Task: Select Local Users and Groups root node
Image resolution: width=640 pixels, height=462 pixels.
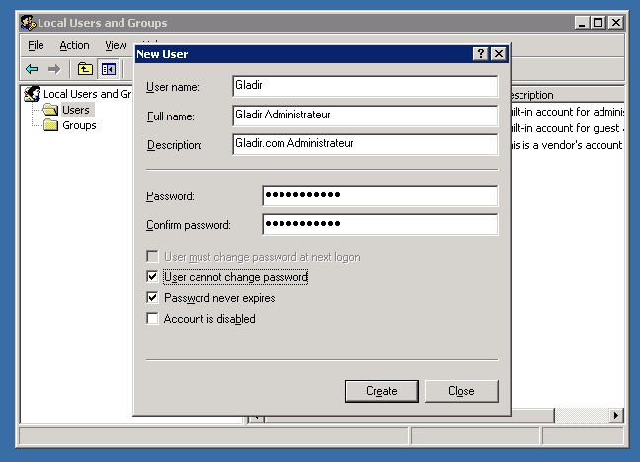Action: [x=87, y=94]
